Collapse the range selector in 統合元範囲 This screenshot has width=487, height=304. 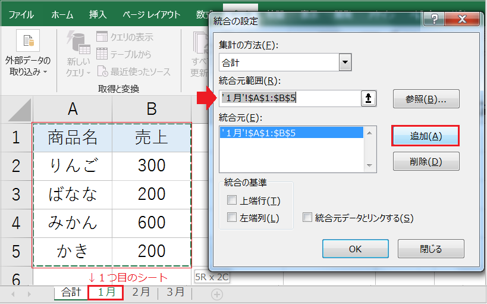pyautogui.click(x=368, y=99)
